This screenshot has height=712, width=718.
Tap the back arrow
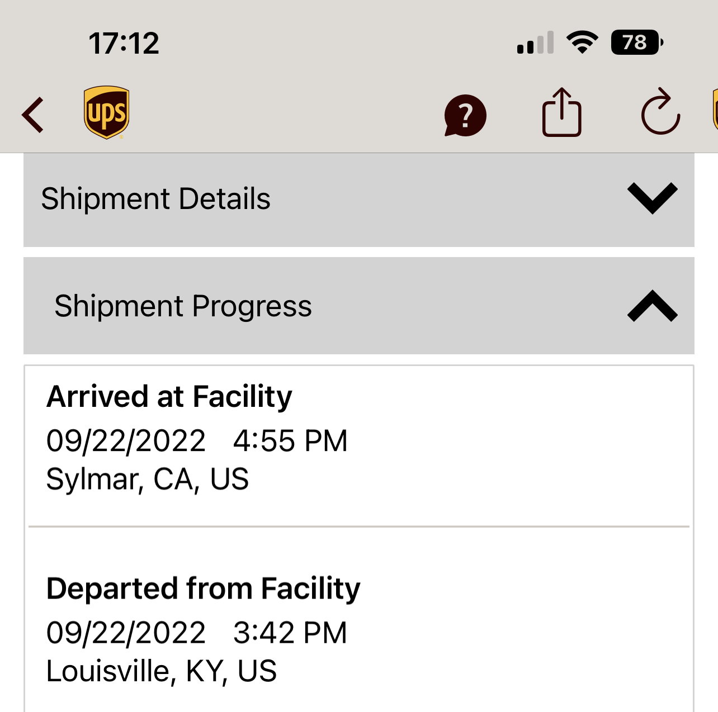(33, 115)
